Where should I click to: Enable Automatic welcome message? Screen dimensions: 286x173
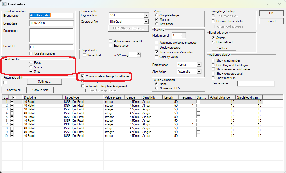[x=156, y=42]
